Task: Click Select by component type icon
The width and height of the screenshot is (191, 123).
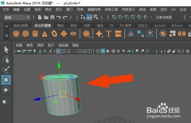Action: tap(96, 17)
